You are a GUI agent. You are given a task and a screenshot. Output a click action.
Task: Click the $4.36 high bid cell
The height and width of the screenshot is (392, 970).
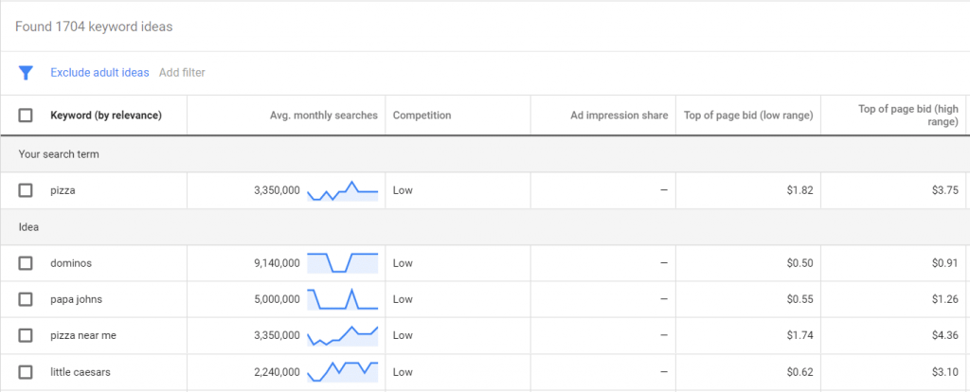pyautogui.click(x=945, y=336)
